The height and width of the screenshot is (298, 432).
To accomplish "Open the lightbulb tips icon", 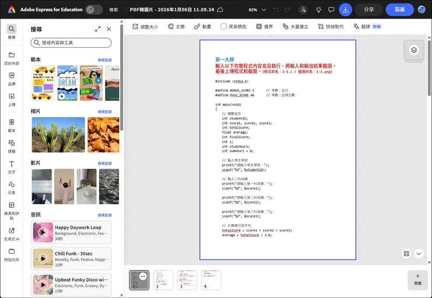I will (x=319, y=10).
